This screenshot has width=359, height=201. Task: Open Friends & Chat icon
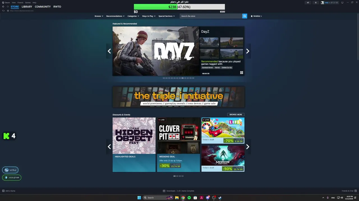click(355, 191)
